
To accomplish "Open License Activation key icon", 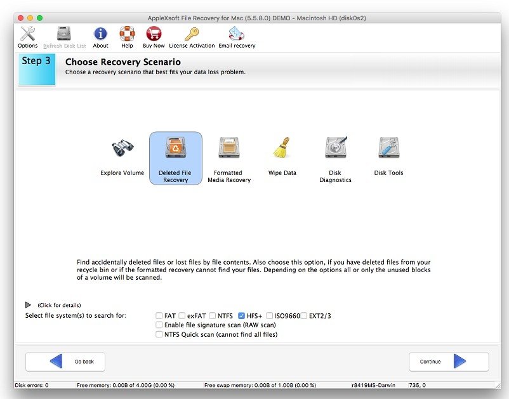I will click(x=192, y=34).
